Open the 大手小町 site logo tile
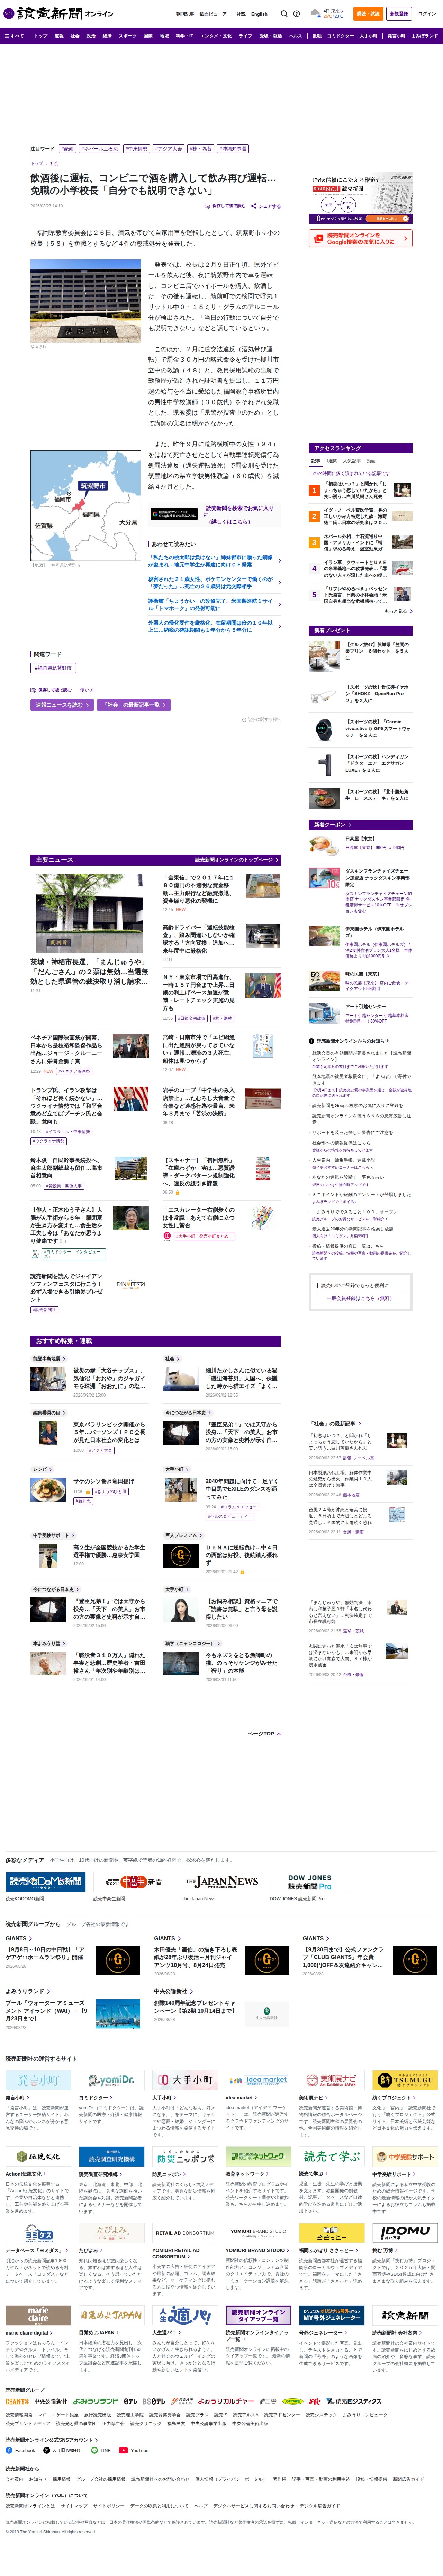This screenshot has width=443, height=2576. [185, 2080]
